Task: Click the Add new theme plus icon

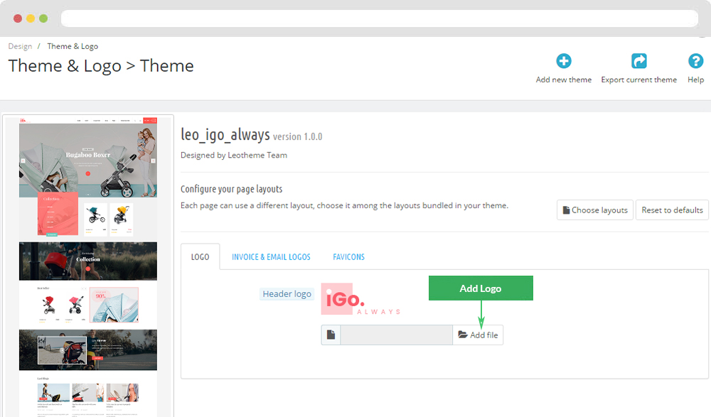Action: pos(564,61)
